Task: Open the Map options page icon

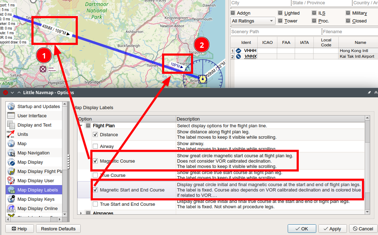Action: coord(11,143)
